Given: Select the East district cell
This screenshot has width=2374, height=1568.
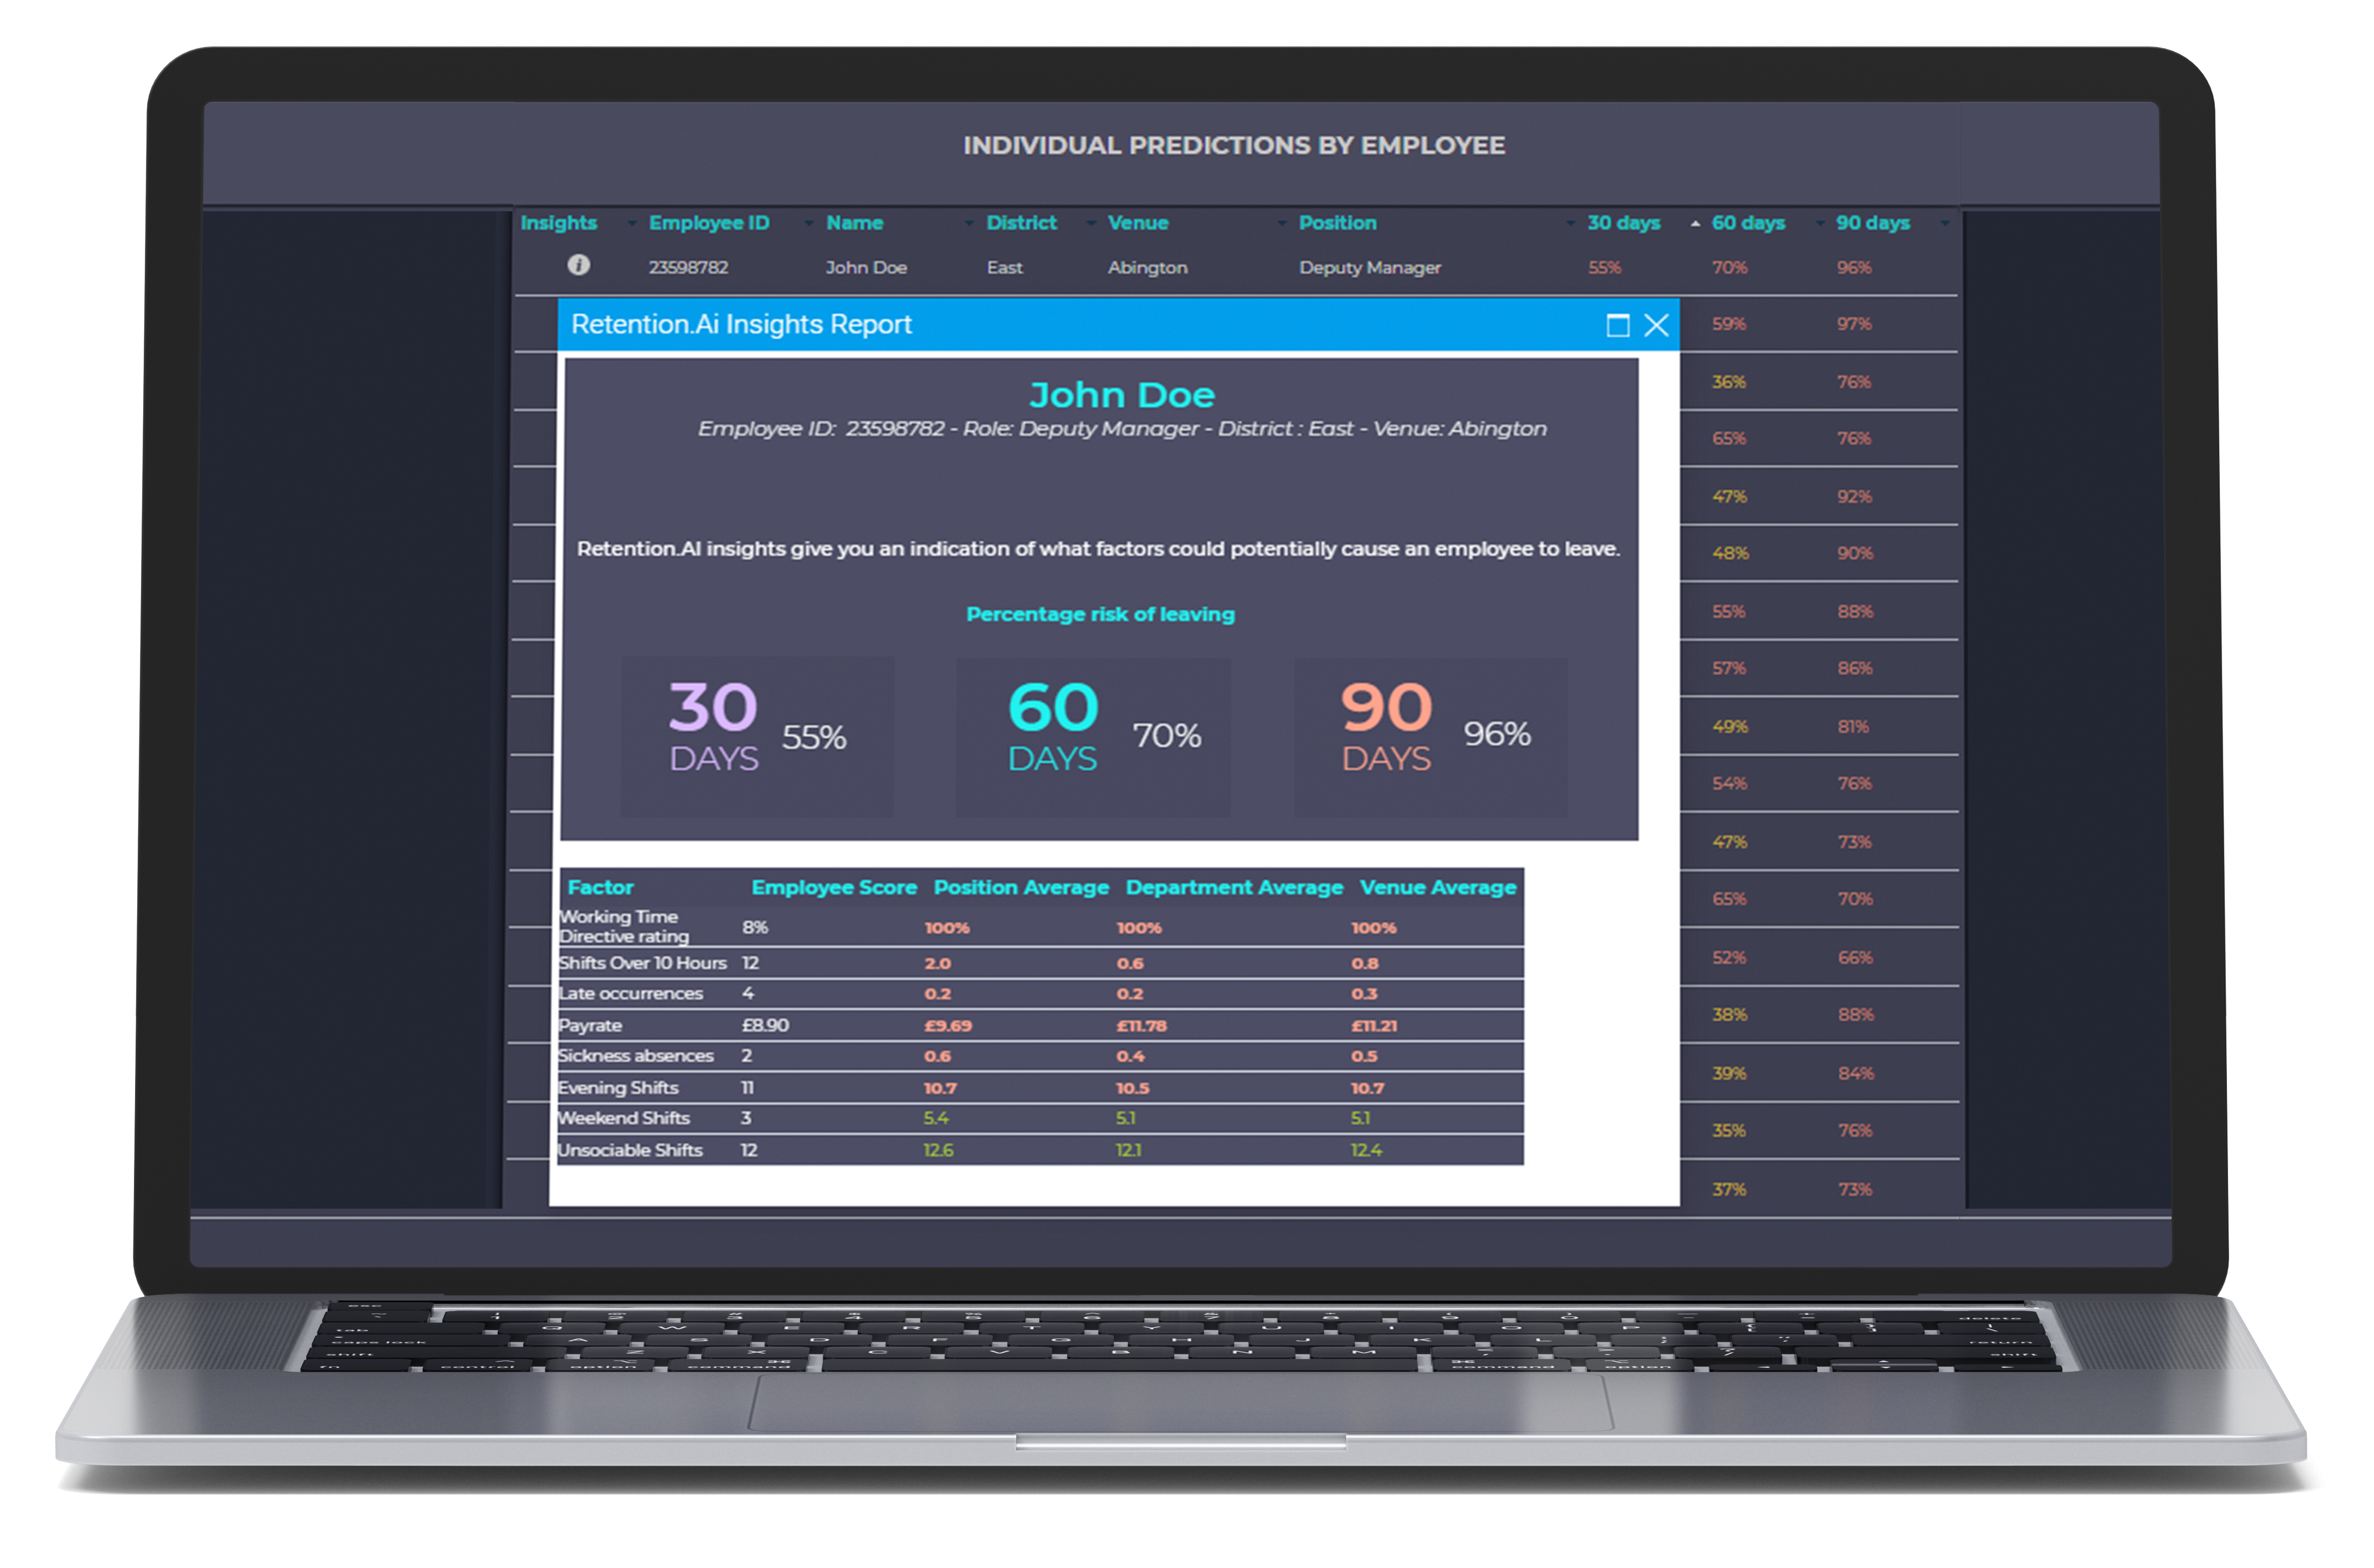Looking at the screenshot, I should click(1004, 268).
